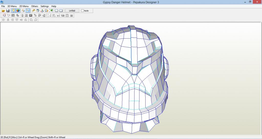
Task: Open the page setup sheet icon
Action: click(x=67, y=16)
